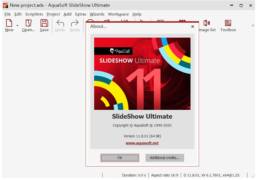Open Additional credits...
The image size is (257, 180).
coord(164,158)
